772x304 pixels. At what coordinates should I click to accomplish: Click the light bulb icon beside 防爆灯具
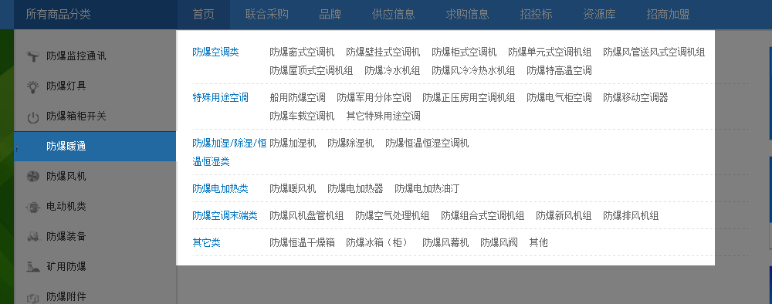[32, 86]
